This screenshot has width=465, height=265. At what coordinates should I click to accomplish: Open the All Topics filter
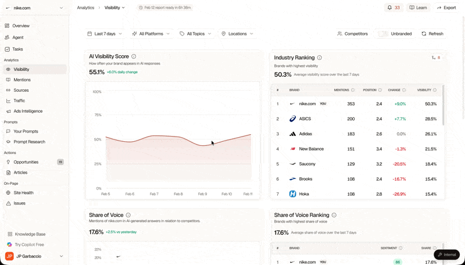tap(195, 34)
